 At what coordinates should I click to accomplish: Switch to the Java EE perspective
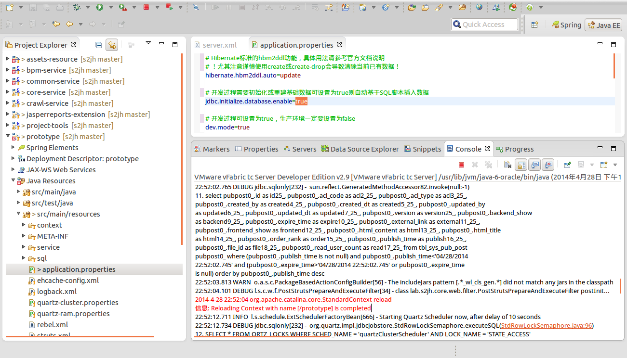pos(603,25)
